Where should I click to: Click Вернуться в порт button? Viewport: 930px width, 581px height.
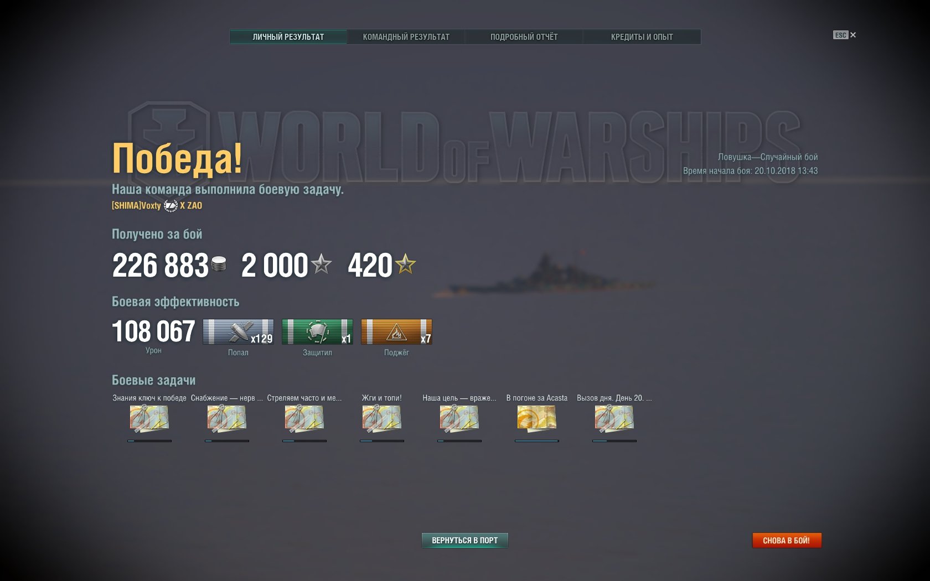(465, 540)
